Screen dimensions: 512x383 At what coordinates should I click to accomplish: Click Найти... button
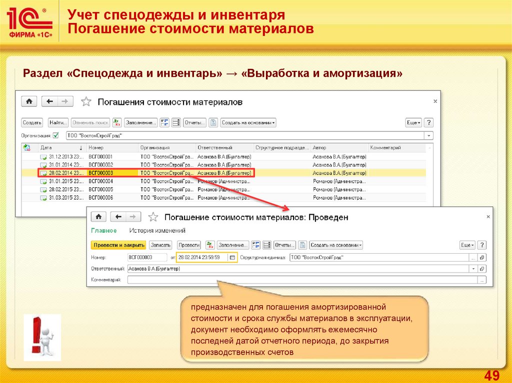58,123
